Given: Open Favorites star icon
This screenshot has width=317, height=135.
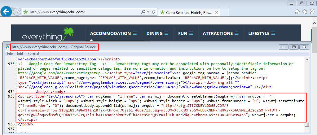Looking at the screenshot, I should (x=305, y=12).
